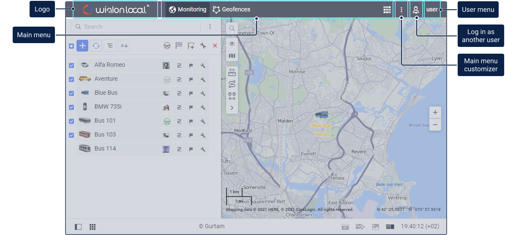Select the ruler distance measurement tool
The image size is (505, 235).
[232, 72]
